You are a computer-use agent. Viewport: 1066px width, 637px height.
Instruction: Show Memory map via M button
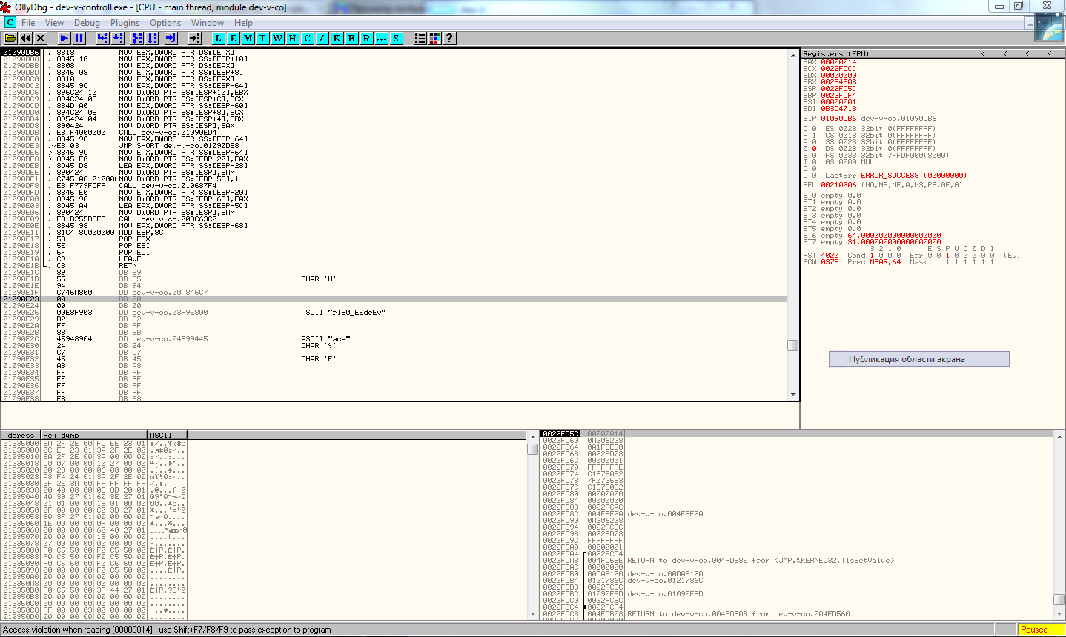[248, 38]
